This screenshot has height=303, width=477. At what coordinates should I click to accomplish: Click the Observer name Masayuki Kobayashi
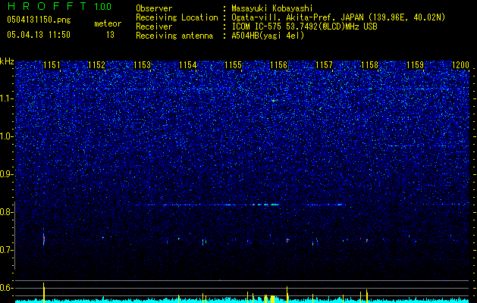(272, 9)
